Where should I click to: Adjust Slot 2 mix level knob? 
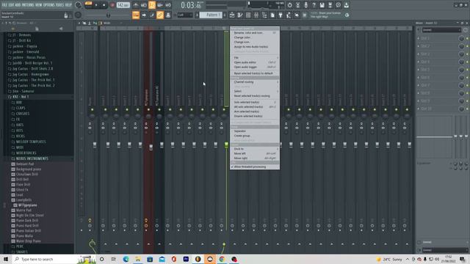[x=461, y=46]
